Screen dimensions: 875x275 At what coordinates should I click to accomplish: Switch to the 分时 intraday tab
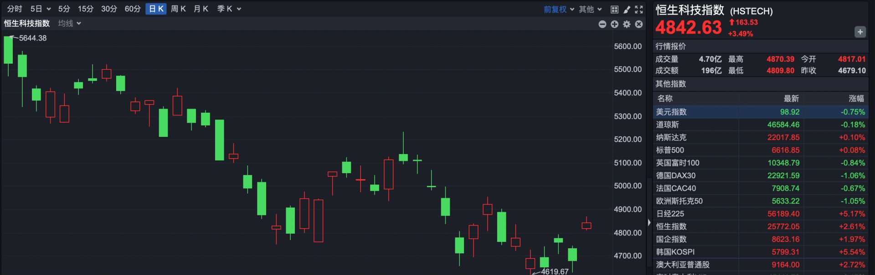point(15,9)
